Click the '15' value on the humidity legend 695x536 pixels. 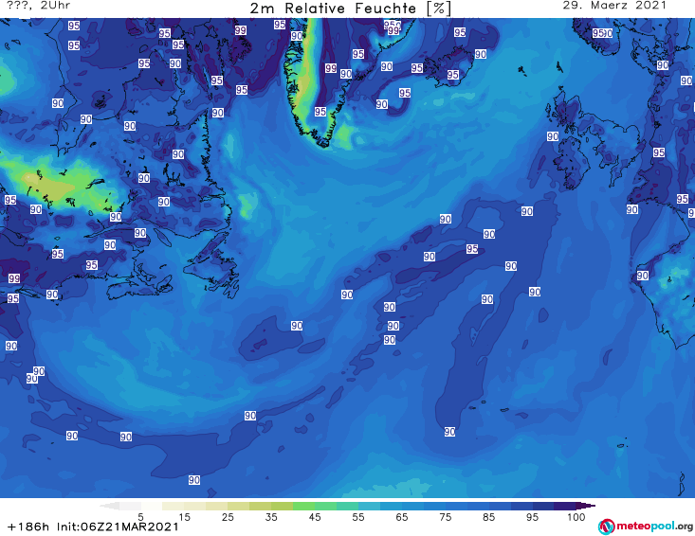[184, 517]
